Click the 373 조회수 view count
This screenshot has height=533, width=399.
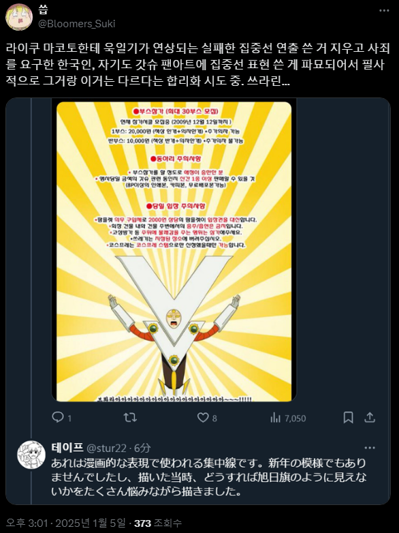click(158, 523)
